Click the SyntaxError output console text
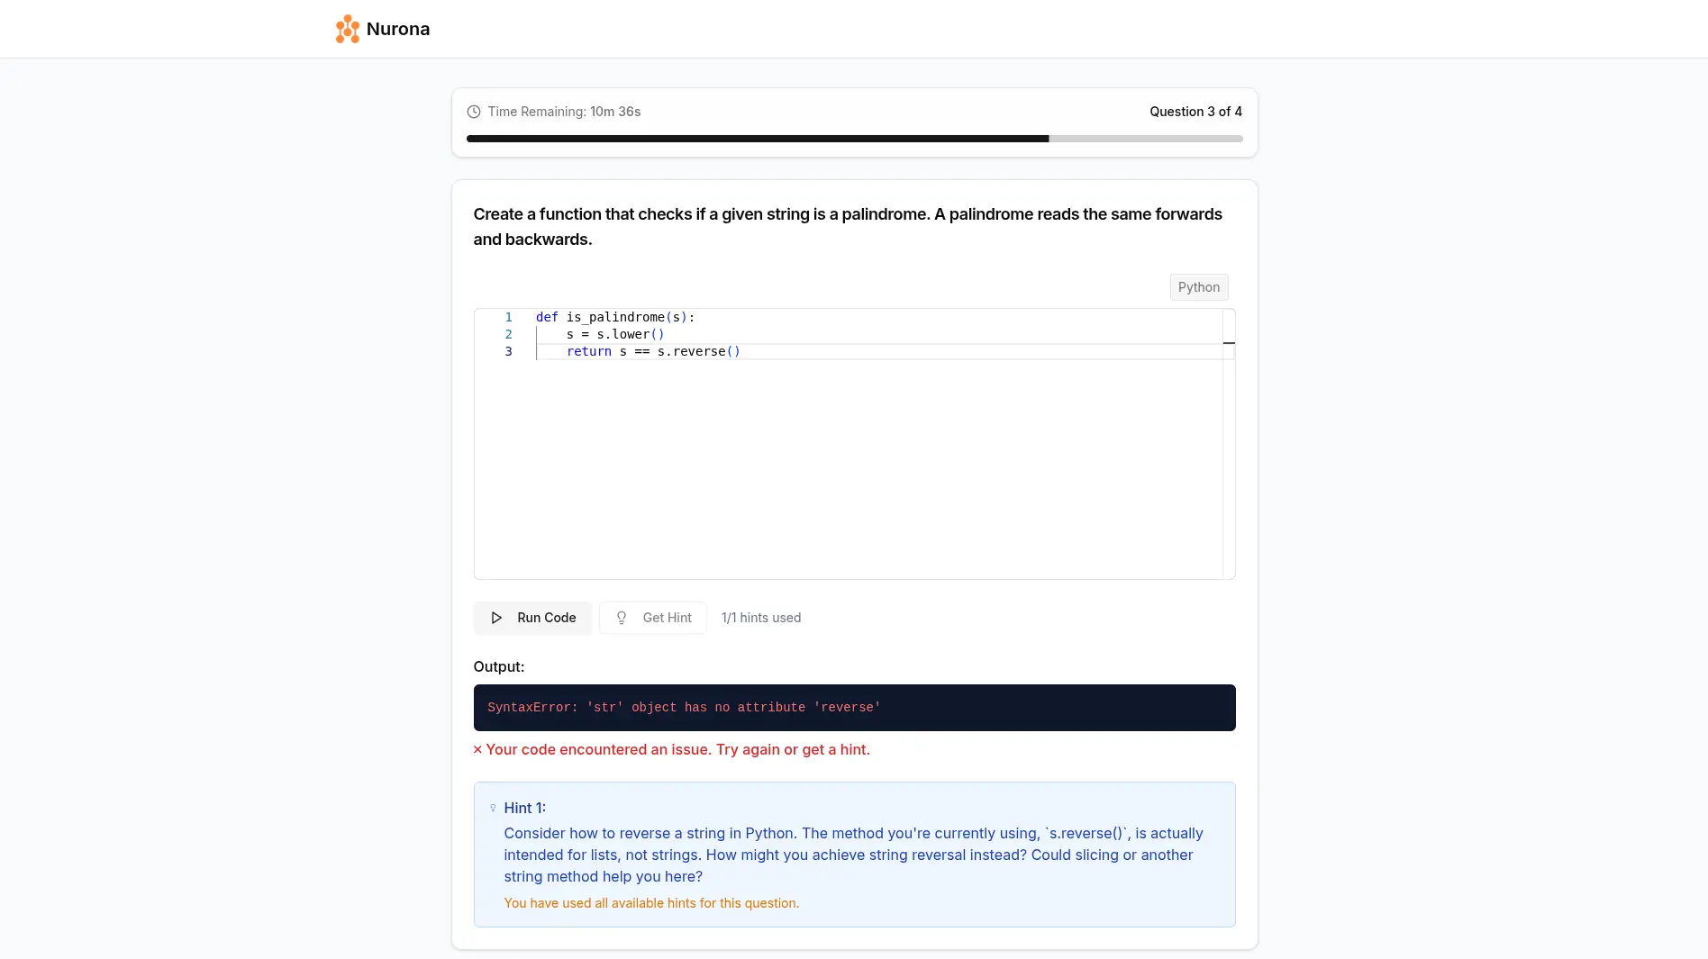Image resolution: width=1708 pixels, height=959 pixels. [684, 708]
